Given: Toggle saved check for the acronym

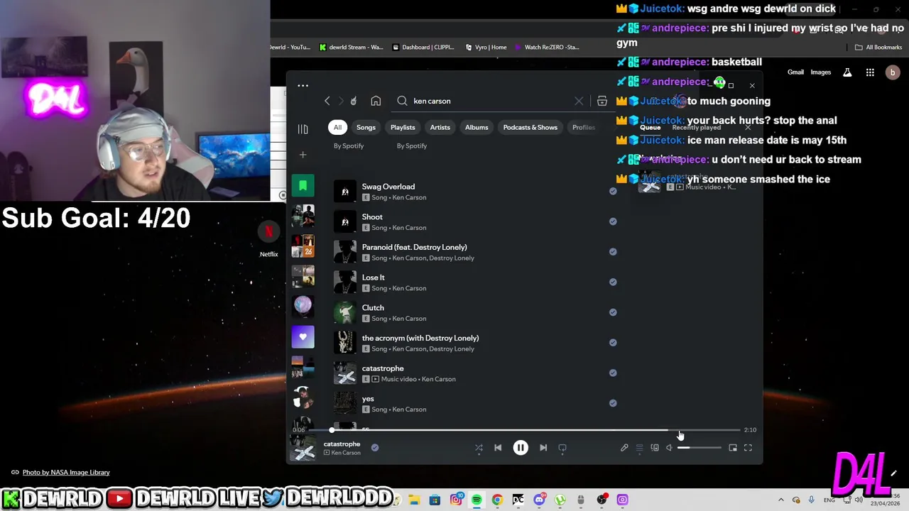Looking at the screenshot, I should coord(613,343).
